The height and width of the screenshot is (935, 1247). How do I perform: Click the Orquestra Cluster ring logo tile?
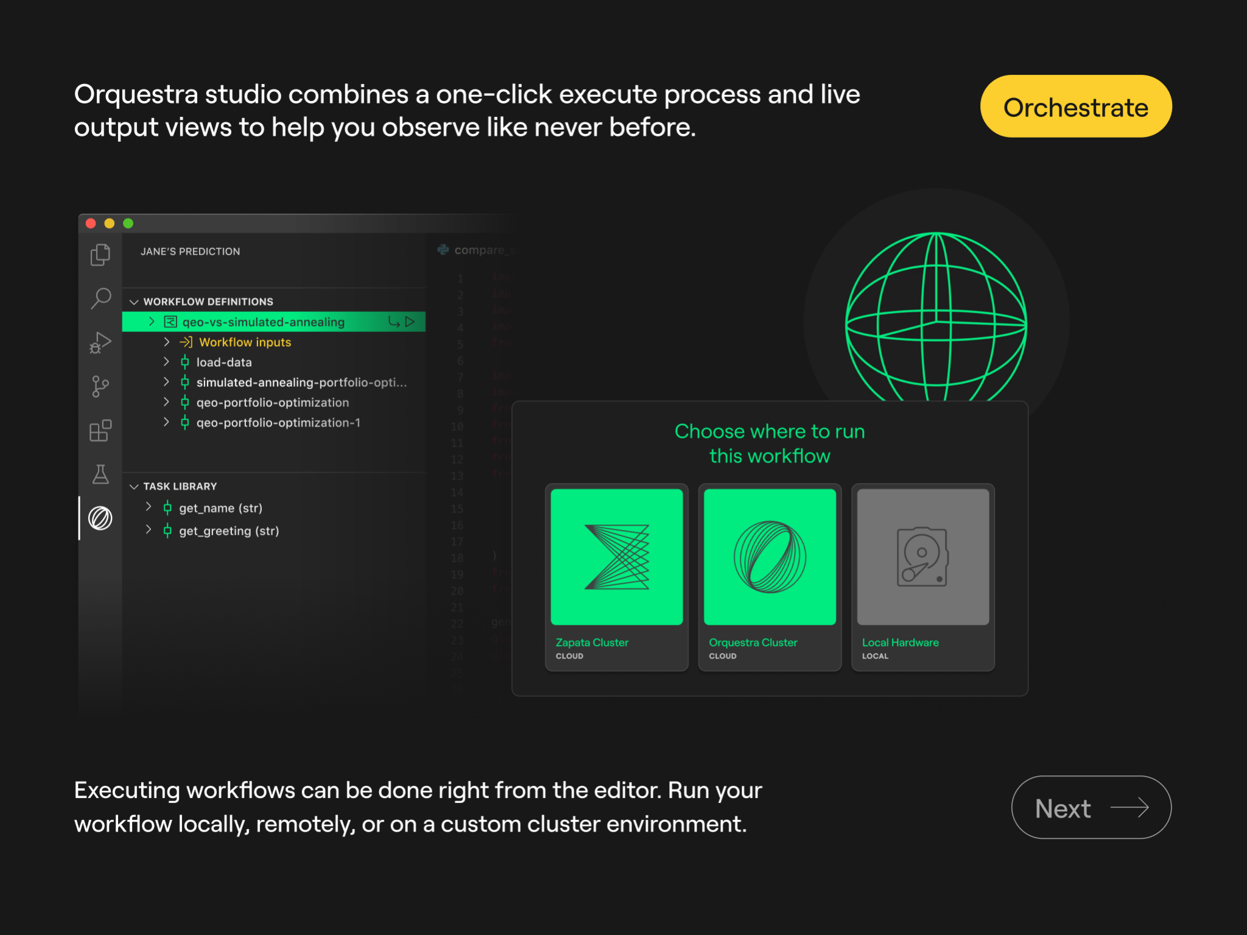click(770, 557)
